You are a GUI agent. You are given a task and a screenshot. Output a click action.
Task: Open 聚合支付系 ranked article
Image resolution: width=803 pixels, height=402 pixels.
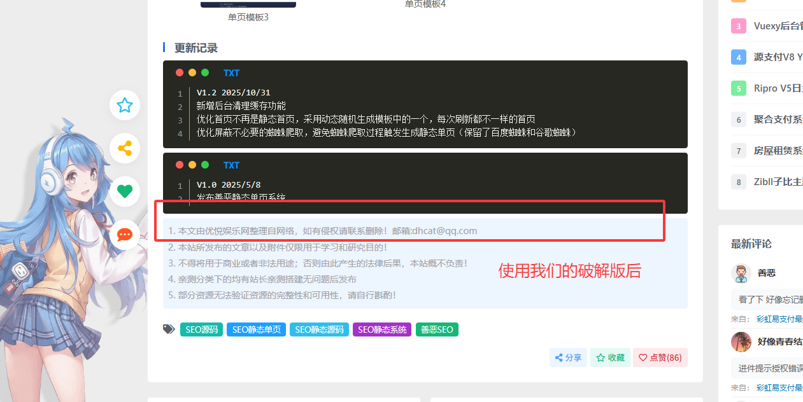[x=778, y=120]
